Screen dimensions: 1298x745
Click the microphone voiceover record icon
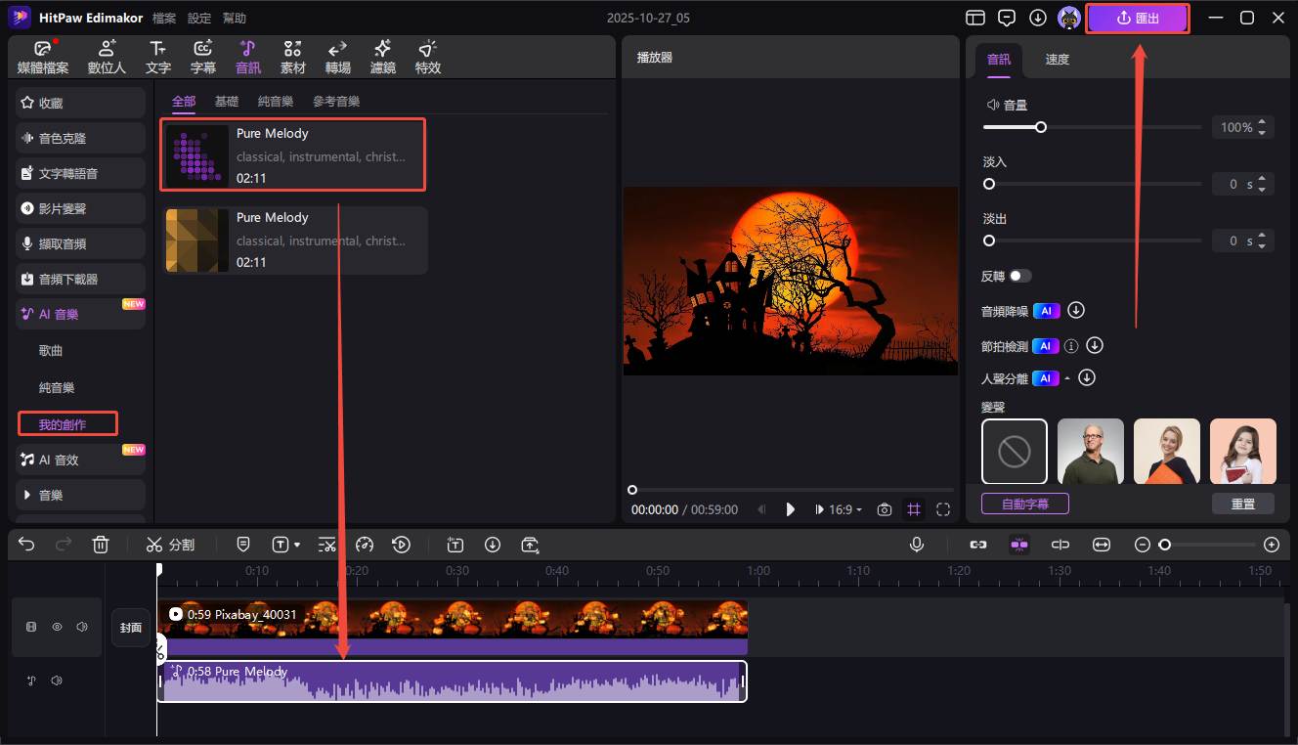click(x=917, y=545)
